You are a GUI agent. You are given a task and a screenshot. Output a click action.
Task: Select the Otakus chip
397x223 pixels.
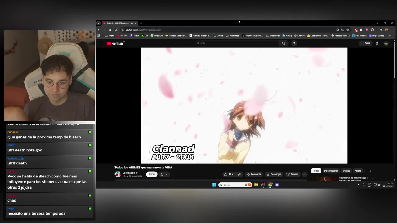(346, 171)
